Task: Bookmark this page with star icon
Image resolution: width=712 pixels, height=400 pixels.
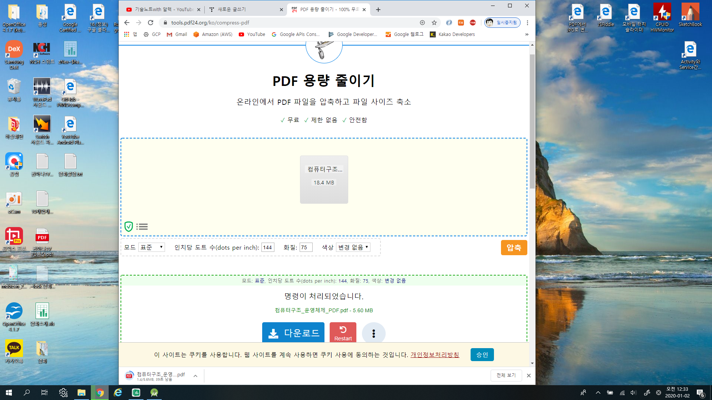Action: click(434, 23)
